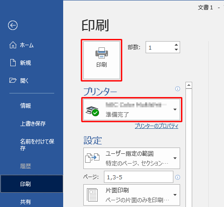Click the large 印刷 printer button
Image resolution: width=224 pixels, height=207 pixels.
pos(102,60)
